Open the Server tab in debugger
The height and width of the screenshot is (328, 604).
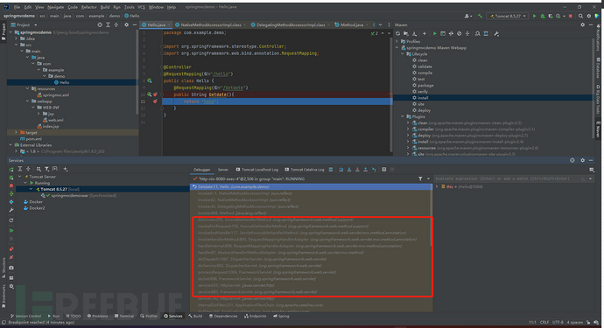click(222, 170)
